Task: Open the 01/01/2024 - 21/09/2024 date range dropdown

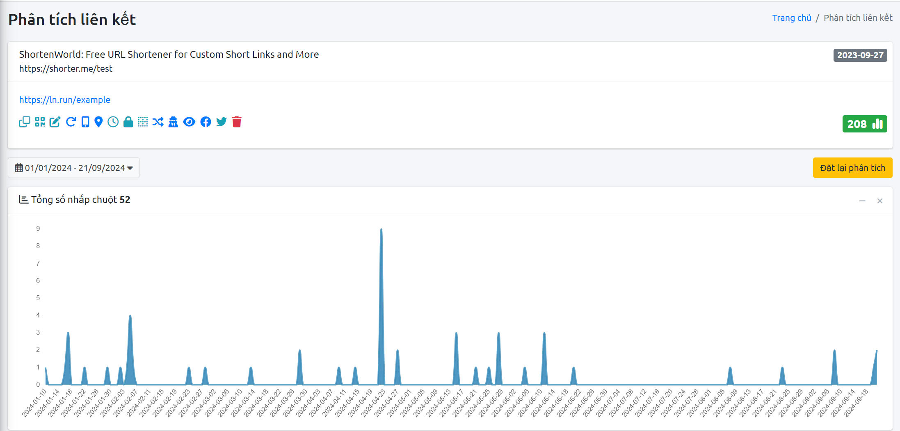Action: pos(74,168)
